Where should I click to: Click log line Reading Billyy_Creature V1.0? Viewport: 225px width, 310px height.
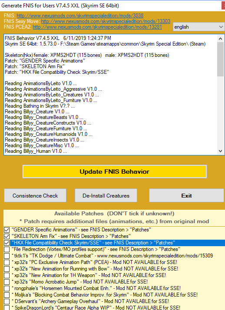pyautogui.click(x=37, y=112)
